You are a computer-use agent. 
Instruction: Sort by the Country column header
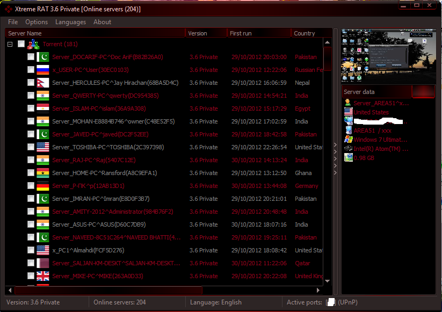311,33
